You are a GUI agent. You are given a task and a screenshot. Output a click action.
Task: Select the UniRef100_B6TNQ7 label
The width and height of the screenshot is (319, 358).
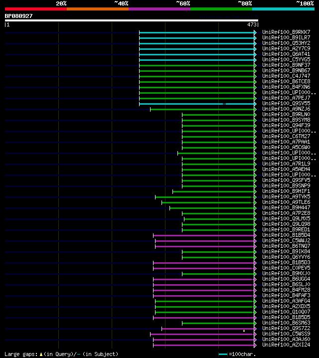point(286,246)
